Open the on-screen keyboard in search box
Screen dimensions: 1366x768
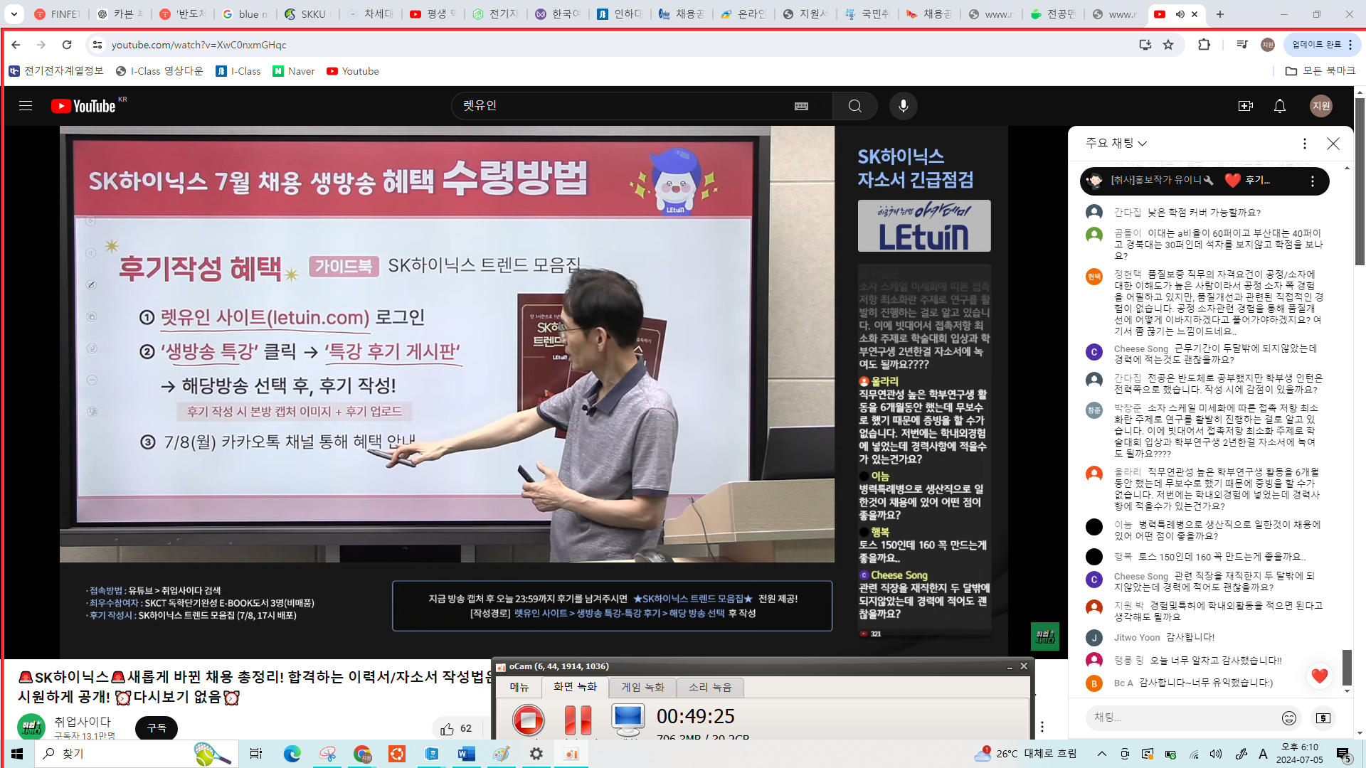click(801, 106)
